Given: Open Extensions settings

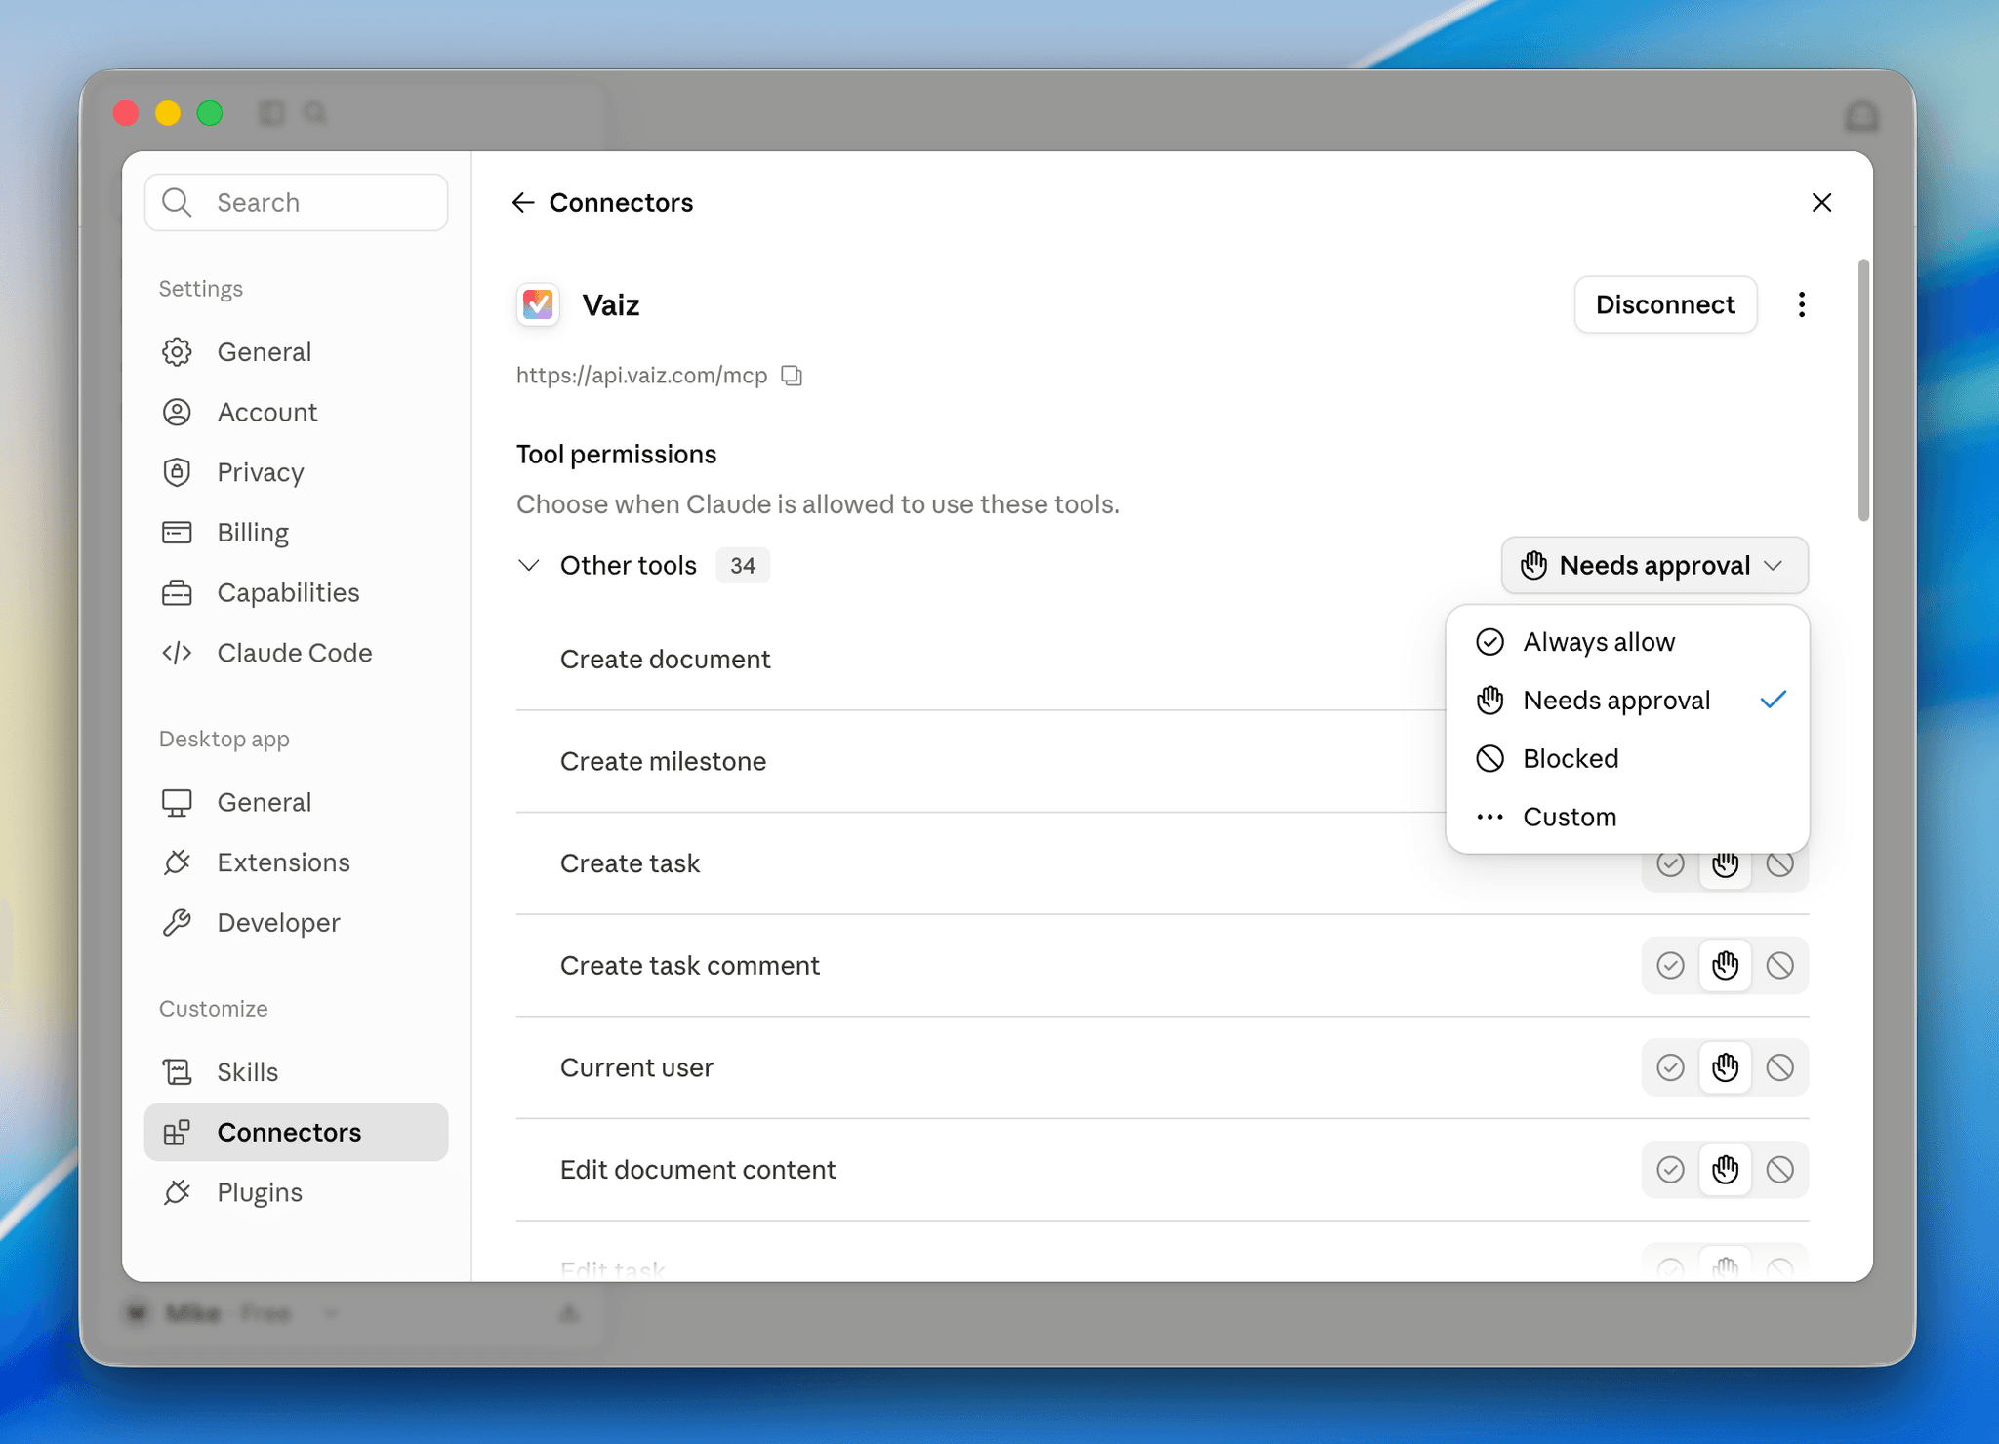Looking at the screenshot, I should coord(296,862).
